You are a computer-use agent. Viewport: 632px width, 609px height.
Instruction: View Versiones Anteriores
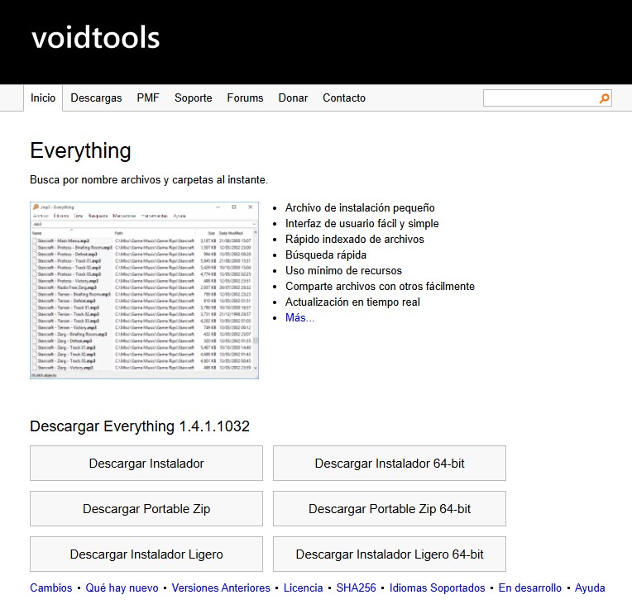221,588
